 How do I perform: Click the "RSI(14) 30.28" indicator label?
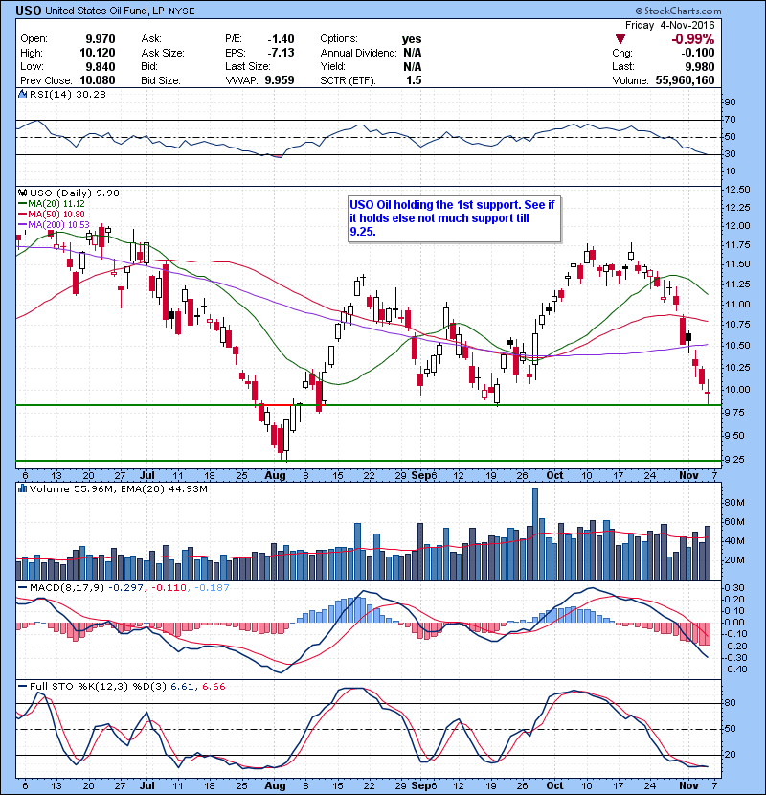click(x=67, y=94)
